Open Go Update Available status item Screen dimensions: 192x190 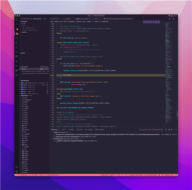[x=151, y=175]
